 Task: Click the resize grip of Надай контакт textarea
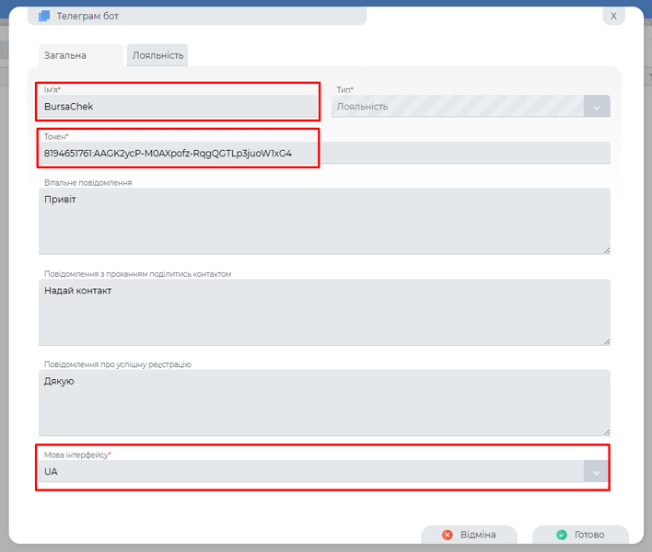[606, 341]
